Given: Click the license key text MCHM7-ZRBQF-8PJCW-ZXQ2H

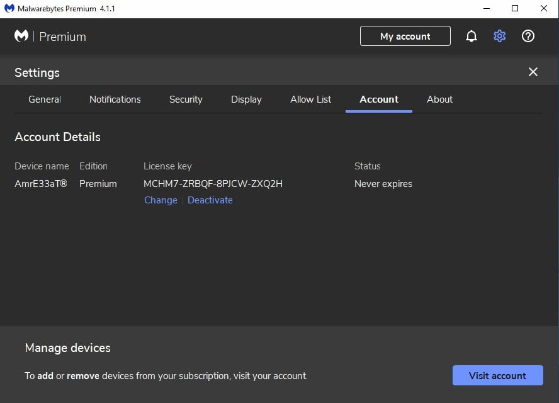Looking at the screenshot, I should [x=213, y=184].
